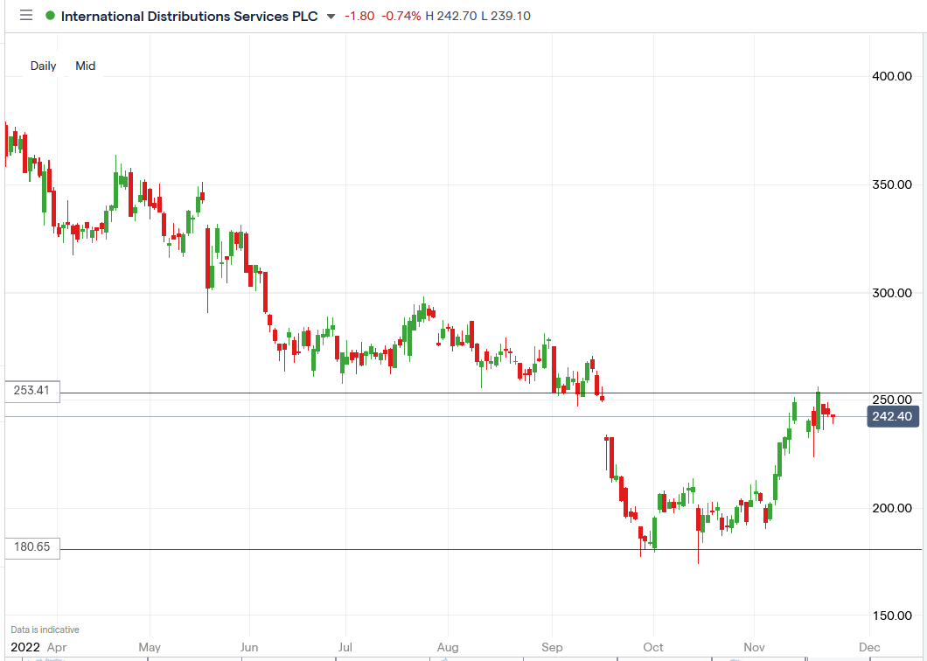Open the Daily timeframe selector
The image size is (927, 661).
[x=43, y=66]
